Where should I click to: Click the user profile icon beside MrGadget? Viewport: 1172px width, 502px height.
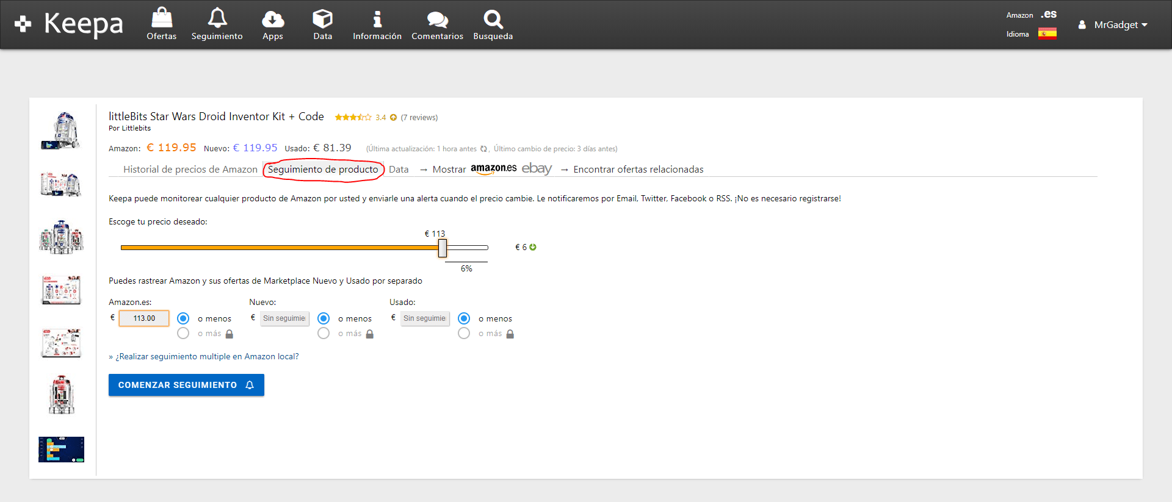coord(1082,25)
